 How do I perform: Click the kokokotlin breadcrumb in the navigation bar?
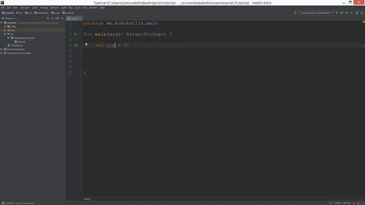tap(42, 13)
